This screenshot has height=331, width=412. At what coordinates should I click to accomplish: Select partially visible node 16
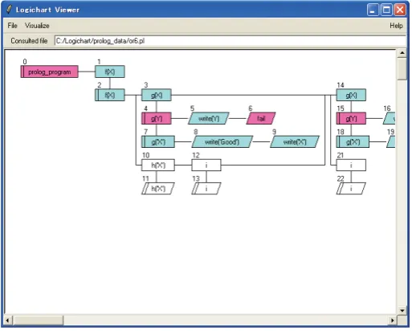[390, 118]
